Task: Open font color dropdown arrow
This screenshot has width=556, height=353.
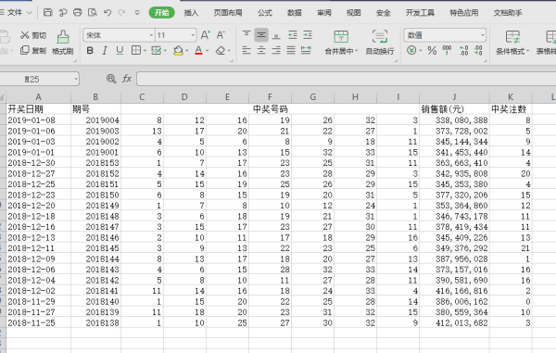Action: click(207, 51)
